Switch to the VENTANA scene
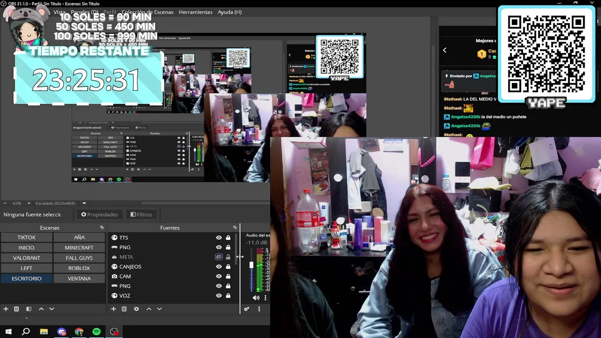Viewport: 601px width, 338px height. (79, 279)
